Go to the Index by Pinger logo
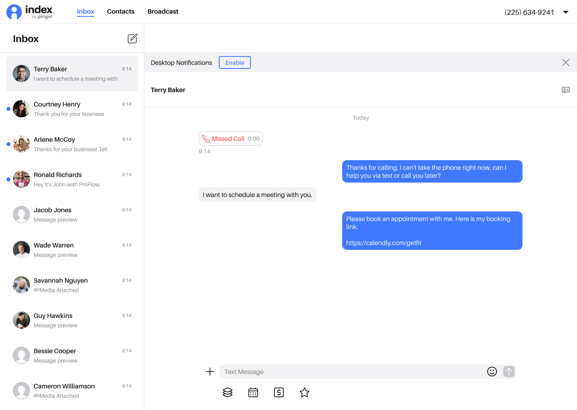577x410 pixels. point(30,12)
